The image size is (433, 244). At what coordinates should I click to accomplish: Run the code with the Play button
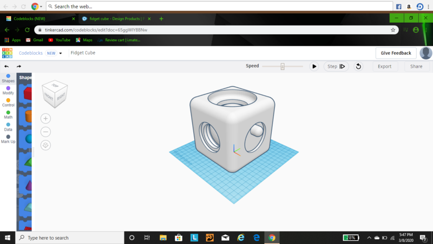[314, 66]
